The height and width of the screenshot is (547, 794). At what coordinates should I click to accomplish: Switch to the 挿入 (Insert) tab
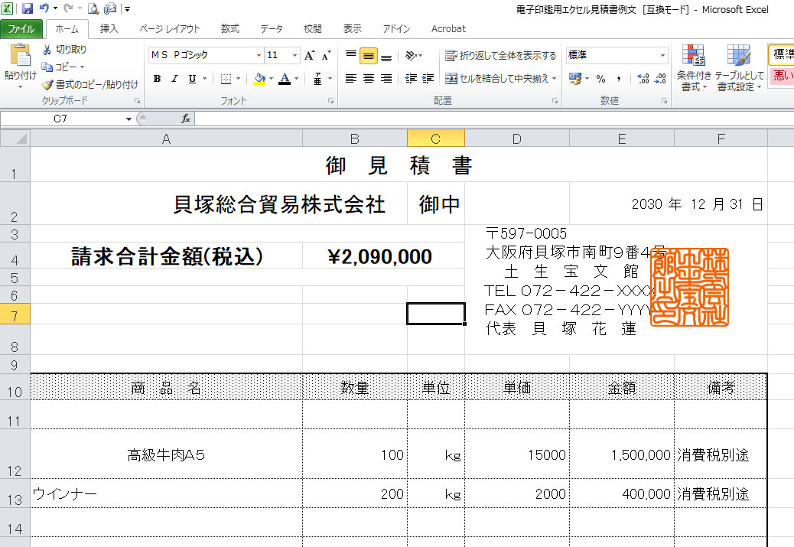coord(109,29)
